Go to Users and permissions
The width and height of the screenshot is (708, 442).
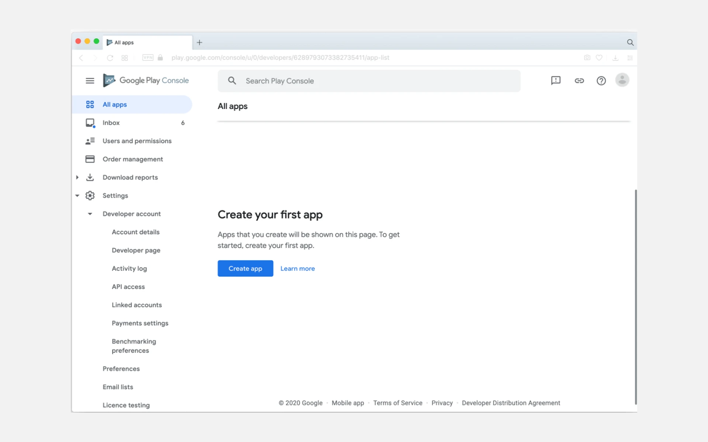[137, 141]
